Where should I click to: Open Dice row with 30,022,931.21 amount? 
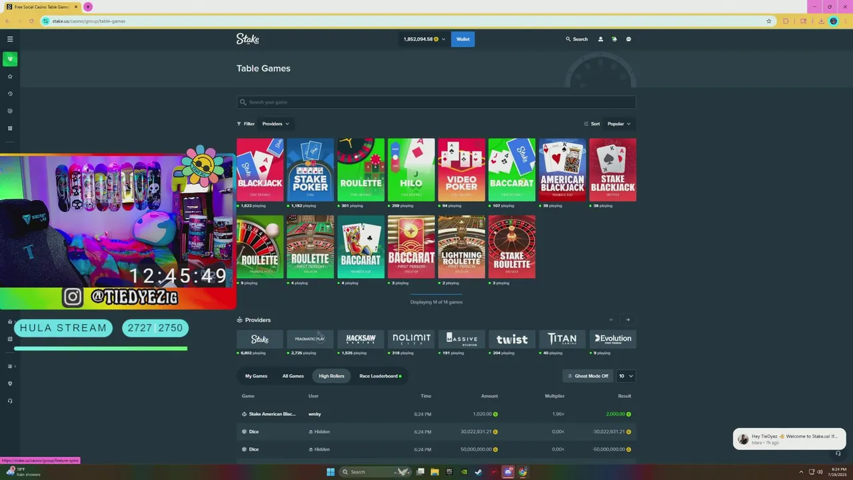point(436,432)
